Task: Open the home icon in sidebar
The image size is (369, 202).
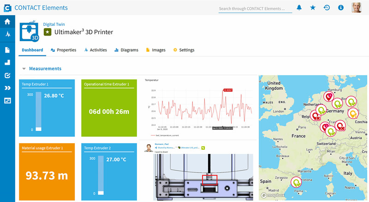Action: (x=7, y=22)
